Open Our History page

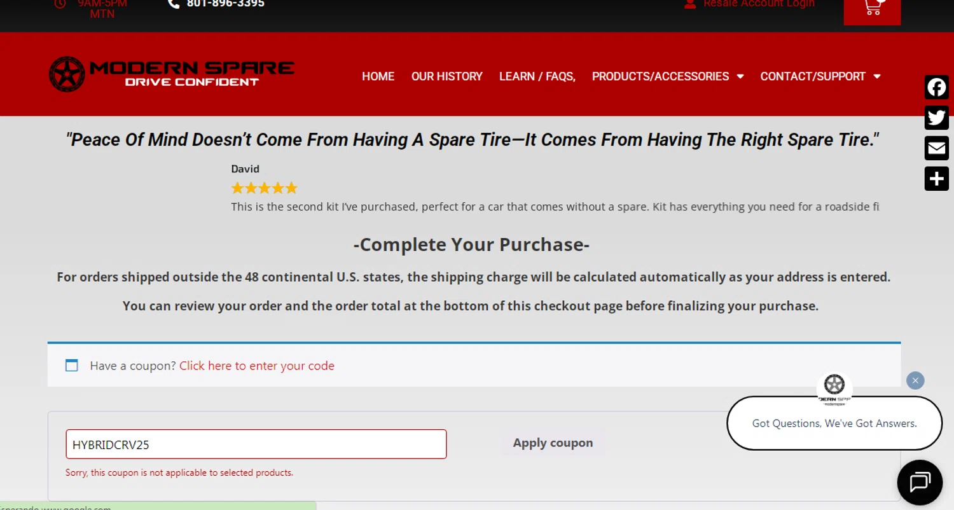point(447,76)
